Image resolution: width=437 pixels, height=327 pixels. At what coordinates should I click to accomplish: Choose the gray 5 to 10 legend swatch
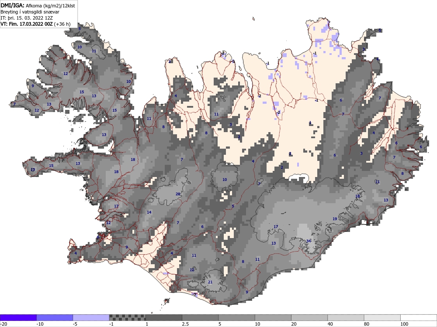click(x=236, y=317)
